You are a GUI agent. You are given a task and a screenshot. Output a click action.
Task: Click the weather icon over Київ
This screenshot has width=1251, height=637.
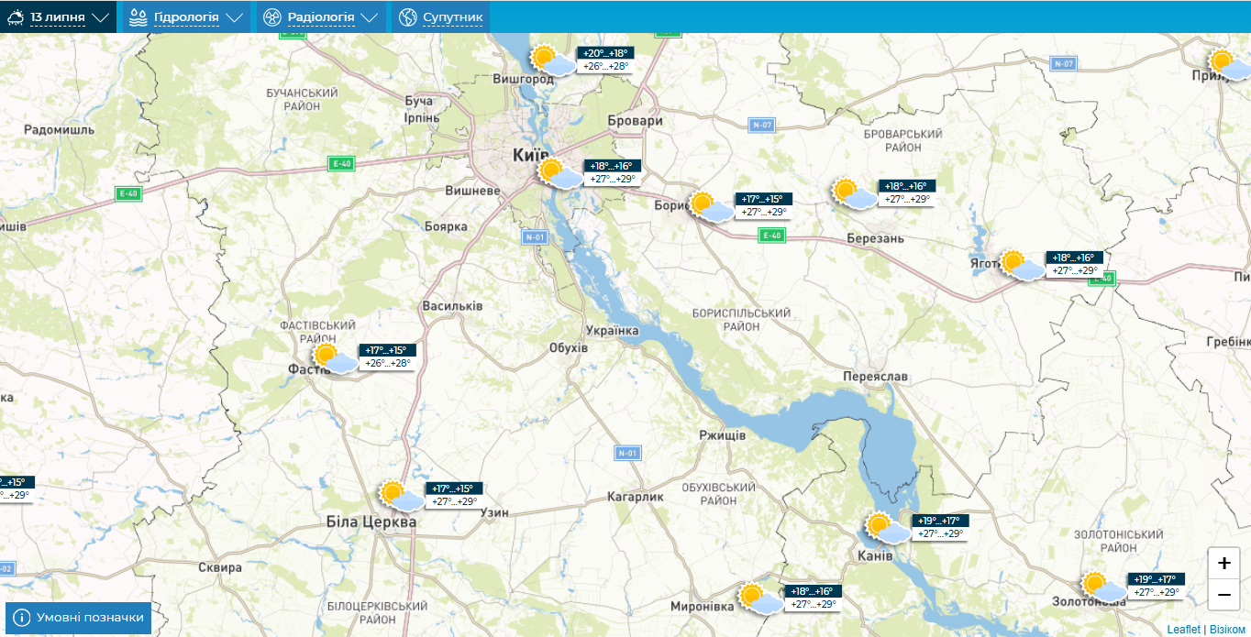(559, 173)
